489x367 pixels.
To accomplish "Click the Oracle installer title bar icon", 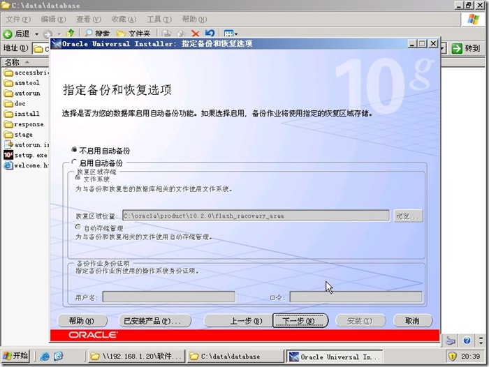I will [56, 44].
